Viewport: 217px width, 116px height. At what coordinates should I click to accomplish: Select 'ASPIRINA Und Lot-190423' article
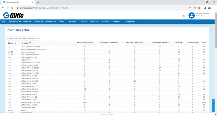point(30,63)
